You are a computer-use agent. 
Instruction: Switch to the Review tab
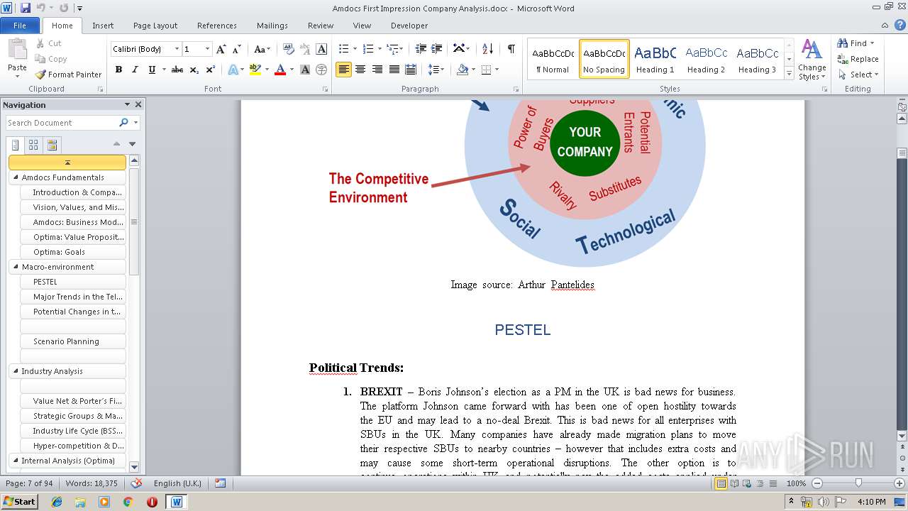(x=321, y=26)
